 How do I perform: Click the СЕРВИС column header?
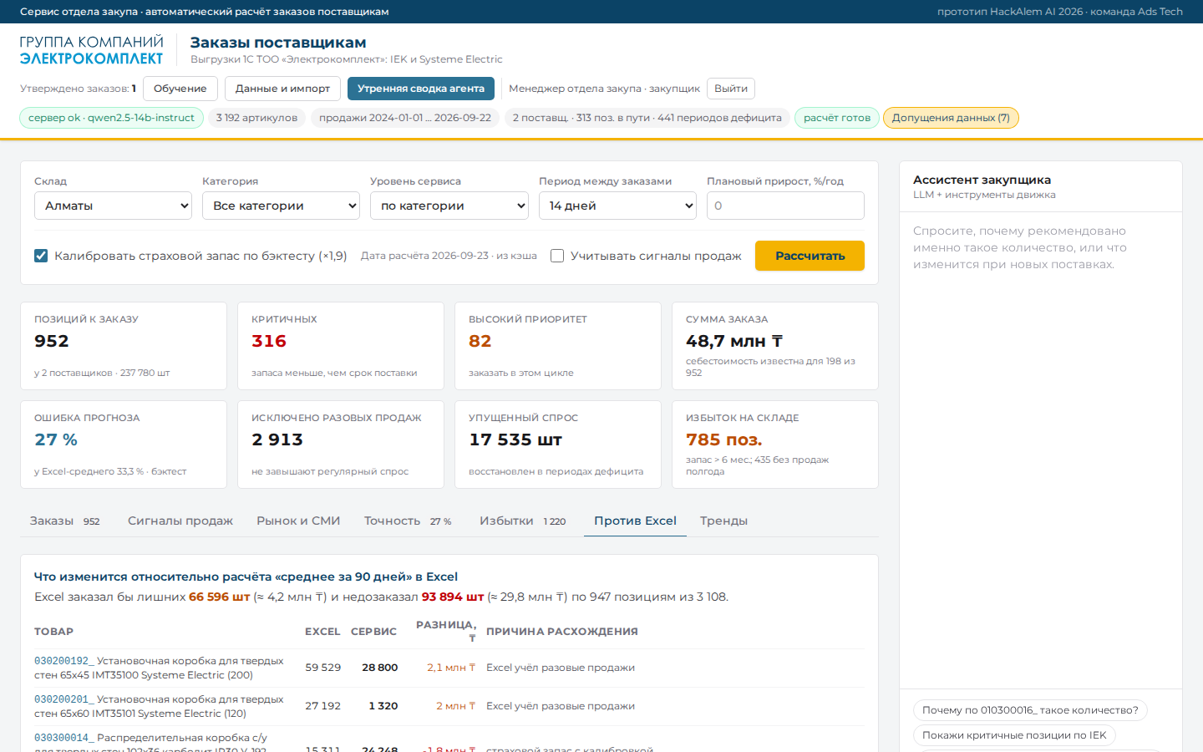tap(373, 632)
